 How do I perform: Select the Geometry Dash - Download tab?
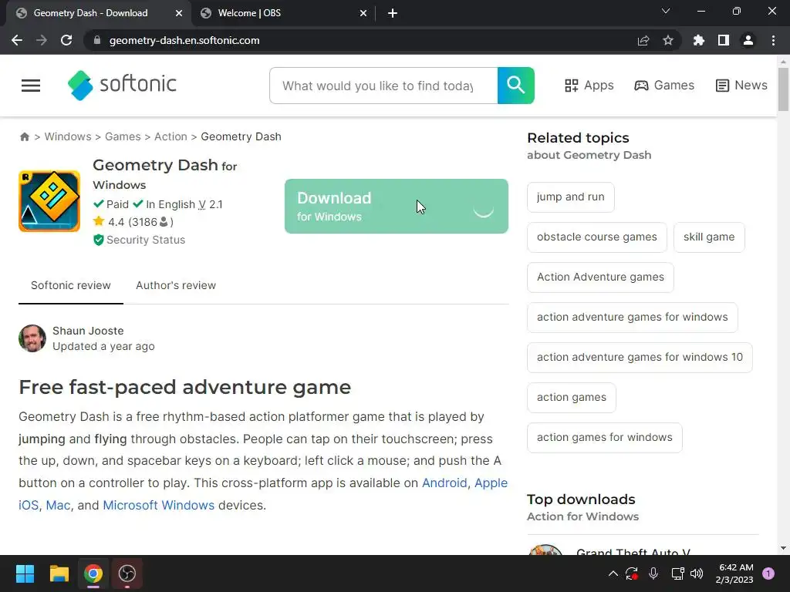99,13
